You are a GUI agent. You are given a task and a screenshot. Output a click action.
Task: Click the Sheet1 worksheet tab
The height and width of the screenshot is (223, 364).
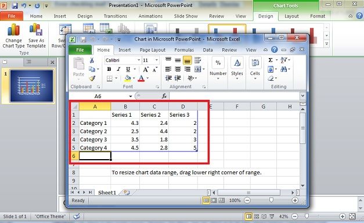107,193
